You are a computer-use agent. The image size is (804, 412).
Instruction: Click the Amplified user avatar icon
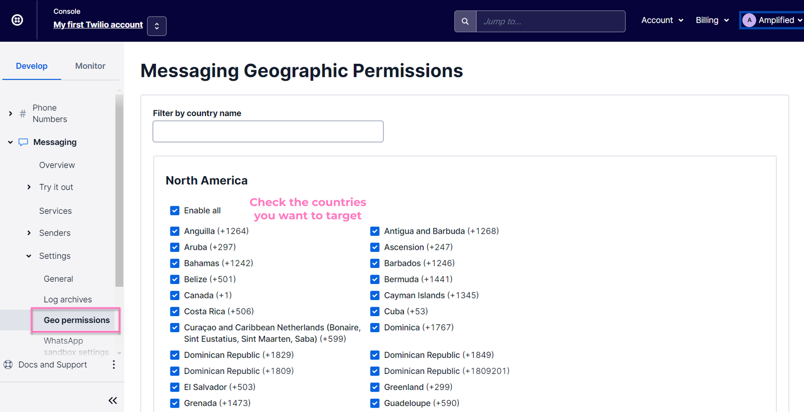click(749, 20)
